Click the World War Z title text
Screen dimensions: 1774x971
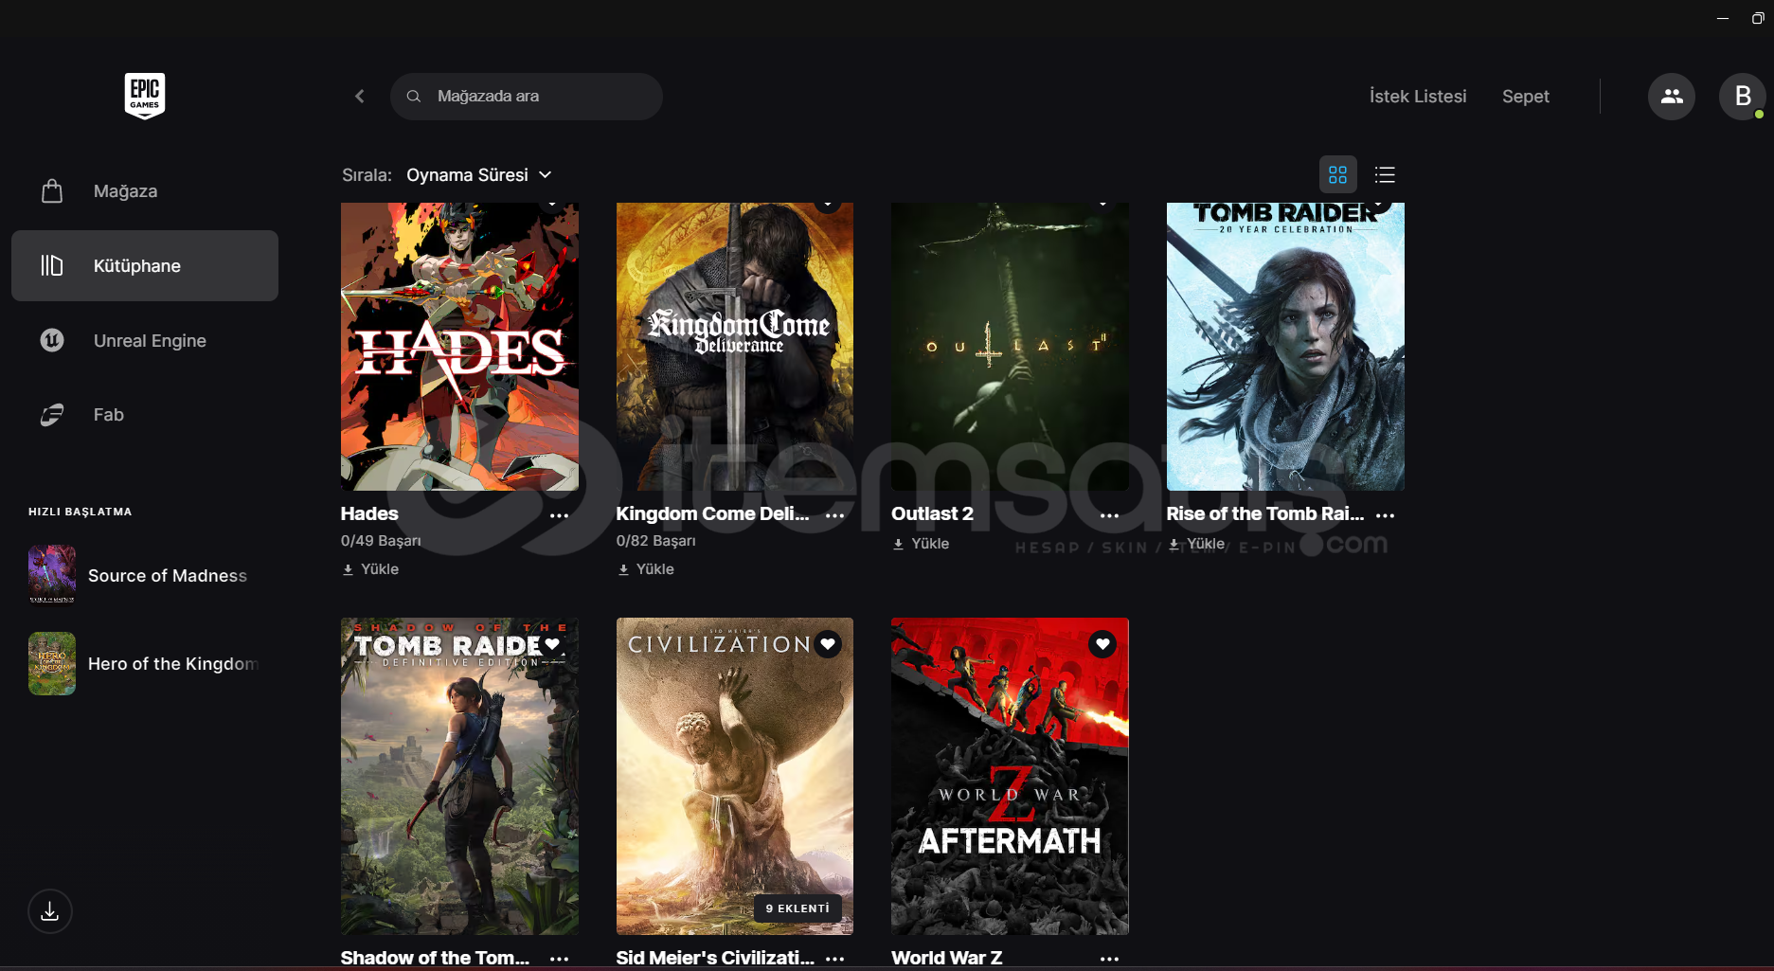946,958
